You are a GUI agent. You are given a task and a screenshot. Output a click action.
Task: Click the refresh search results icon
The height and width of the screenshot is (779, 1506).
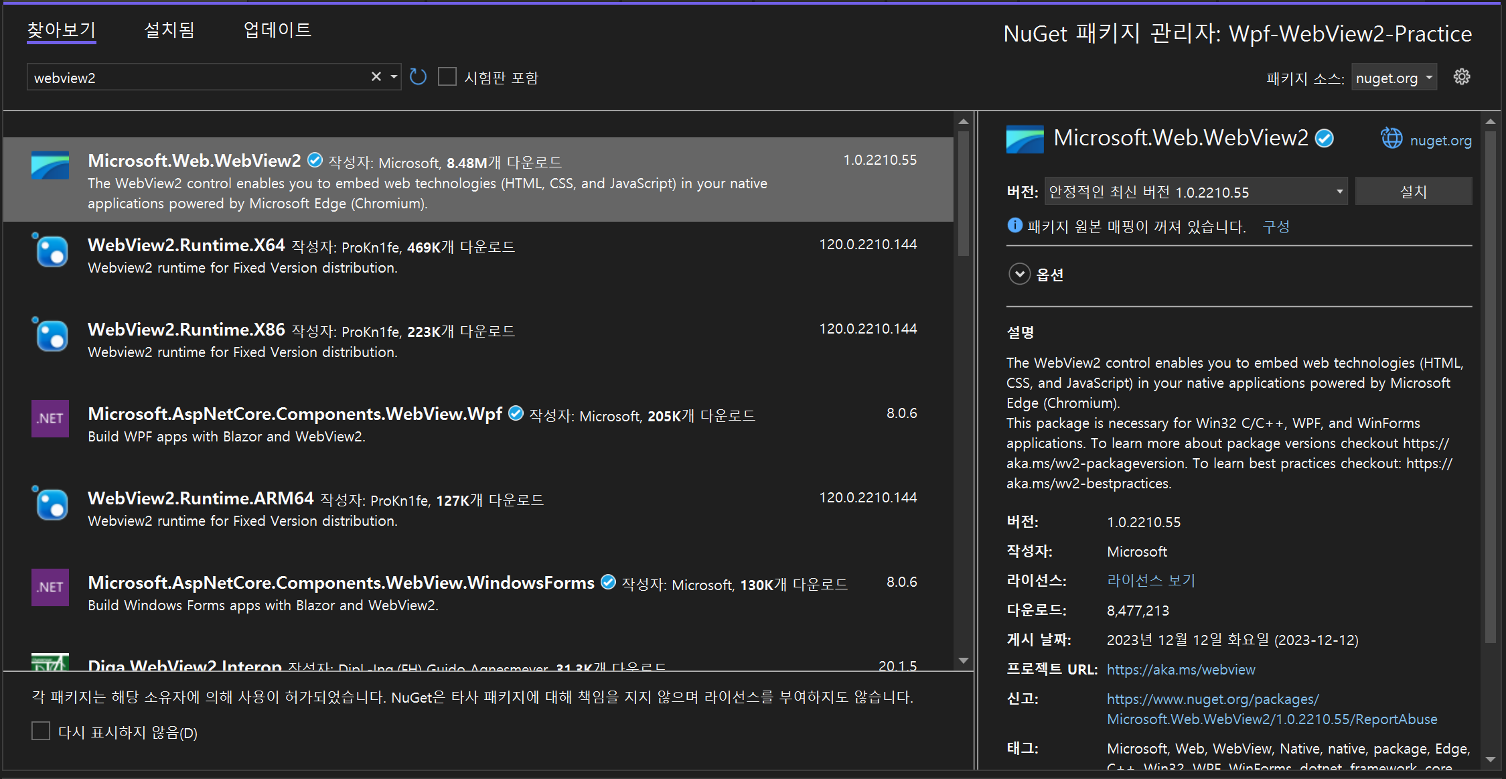click(418, 76)
